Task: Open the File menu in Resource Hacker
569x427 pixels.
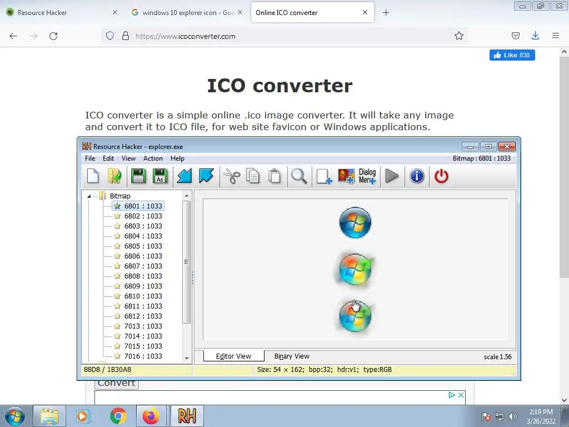Action: tap(90, 158)
